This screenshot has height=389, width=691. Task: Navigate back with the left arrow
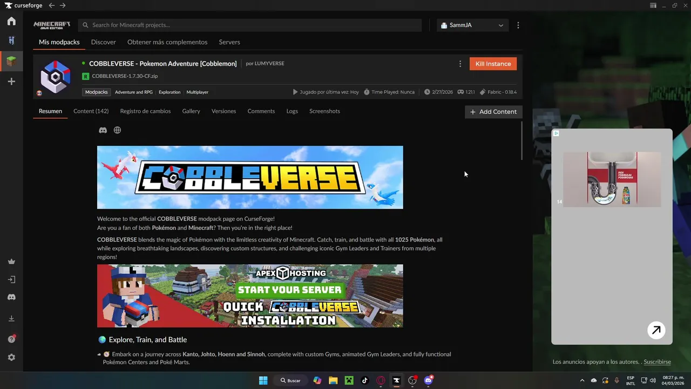pos(51,5)
